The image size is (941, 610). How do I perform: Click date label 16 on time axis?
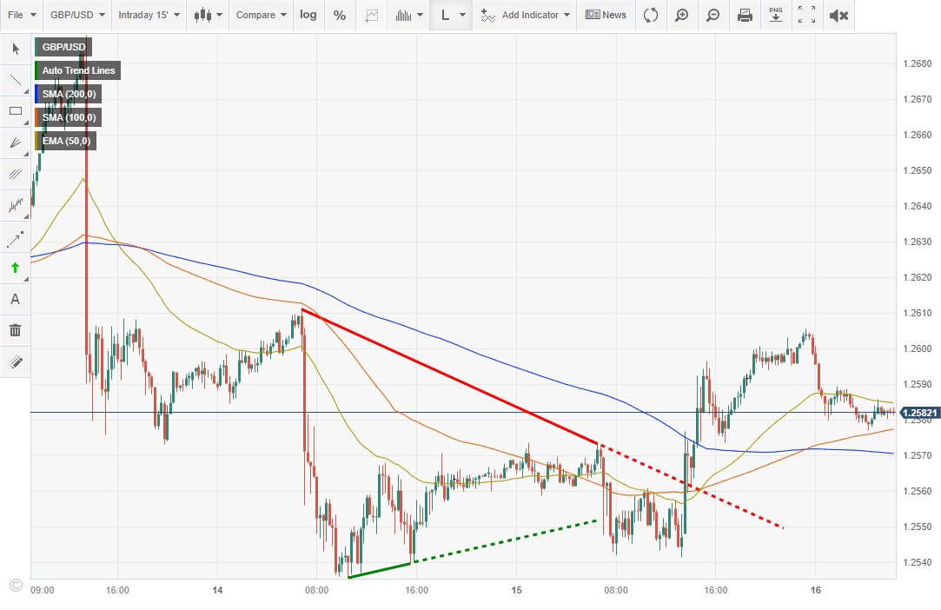point(816,590)
